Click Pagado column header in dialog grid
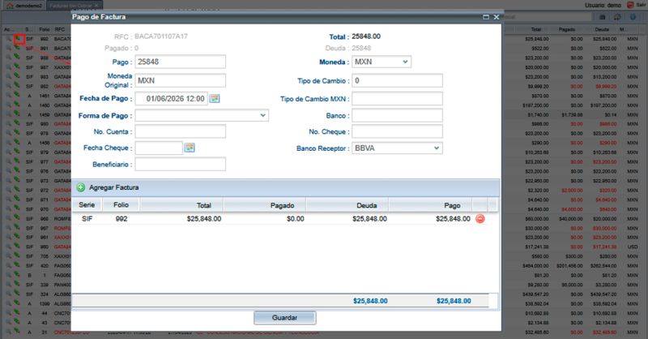 (265, 205)
